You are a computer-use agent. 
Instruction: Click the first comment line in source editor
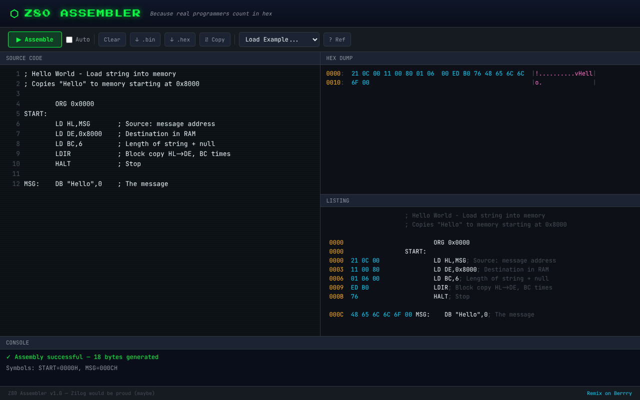pos(100,74)
